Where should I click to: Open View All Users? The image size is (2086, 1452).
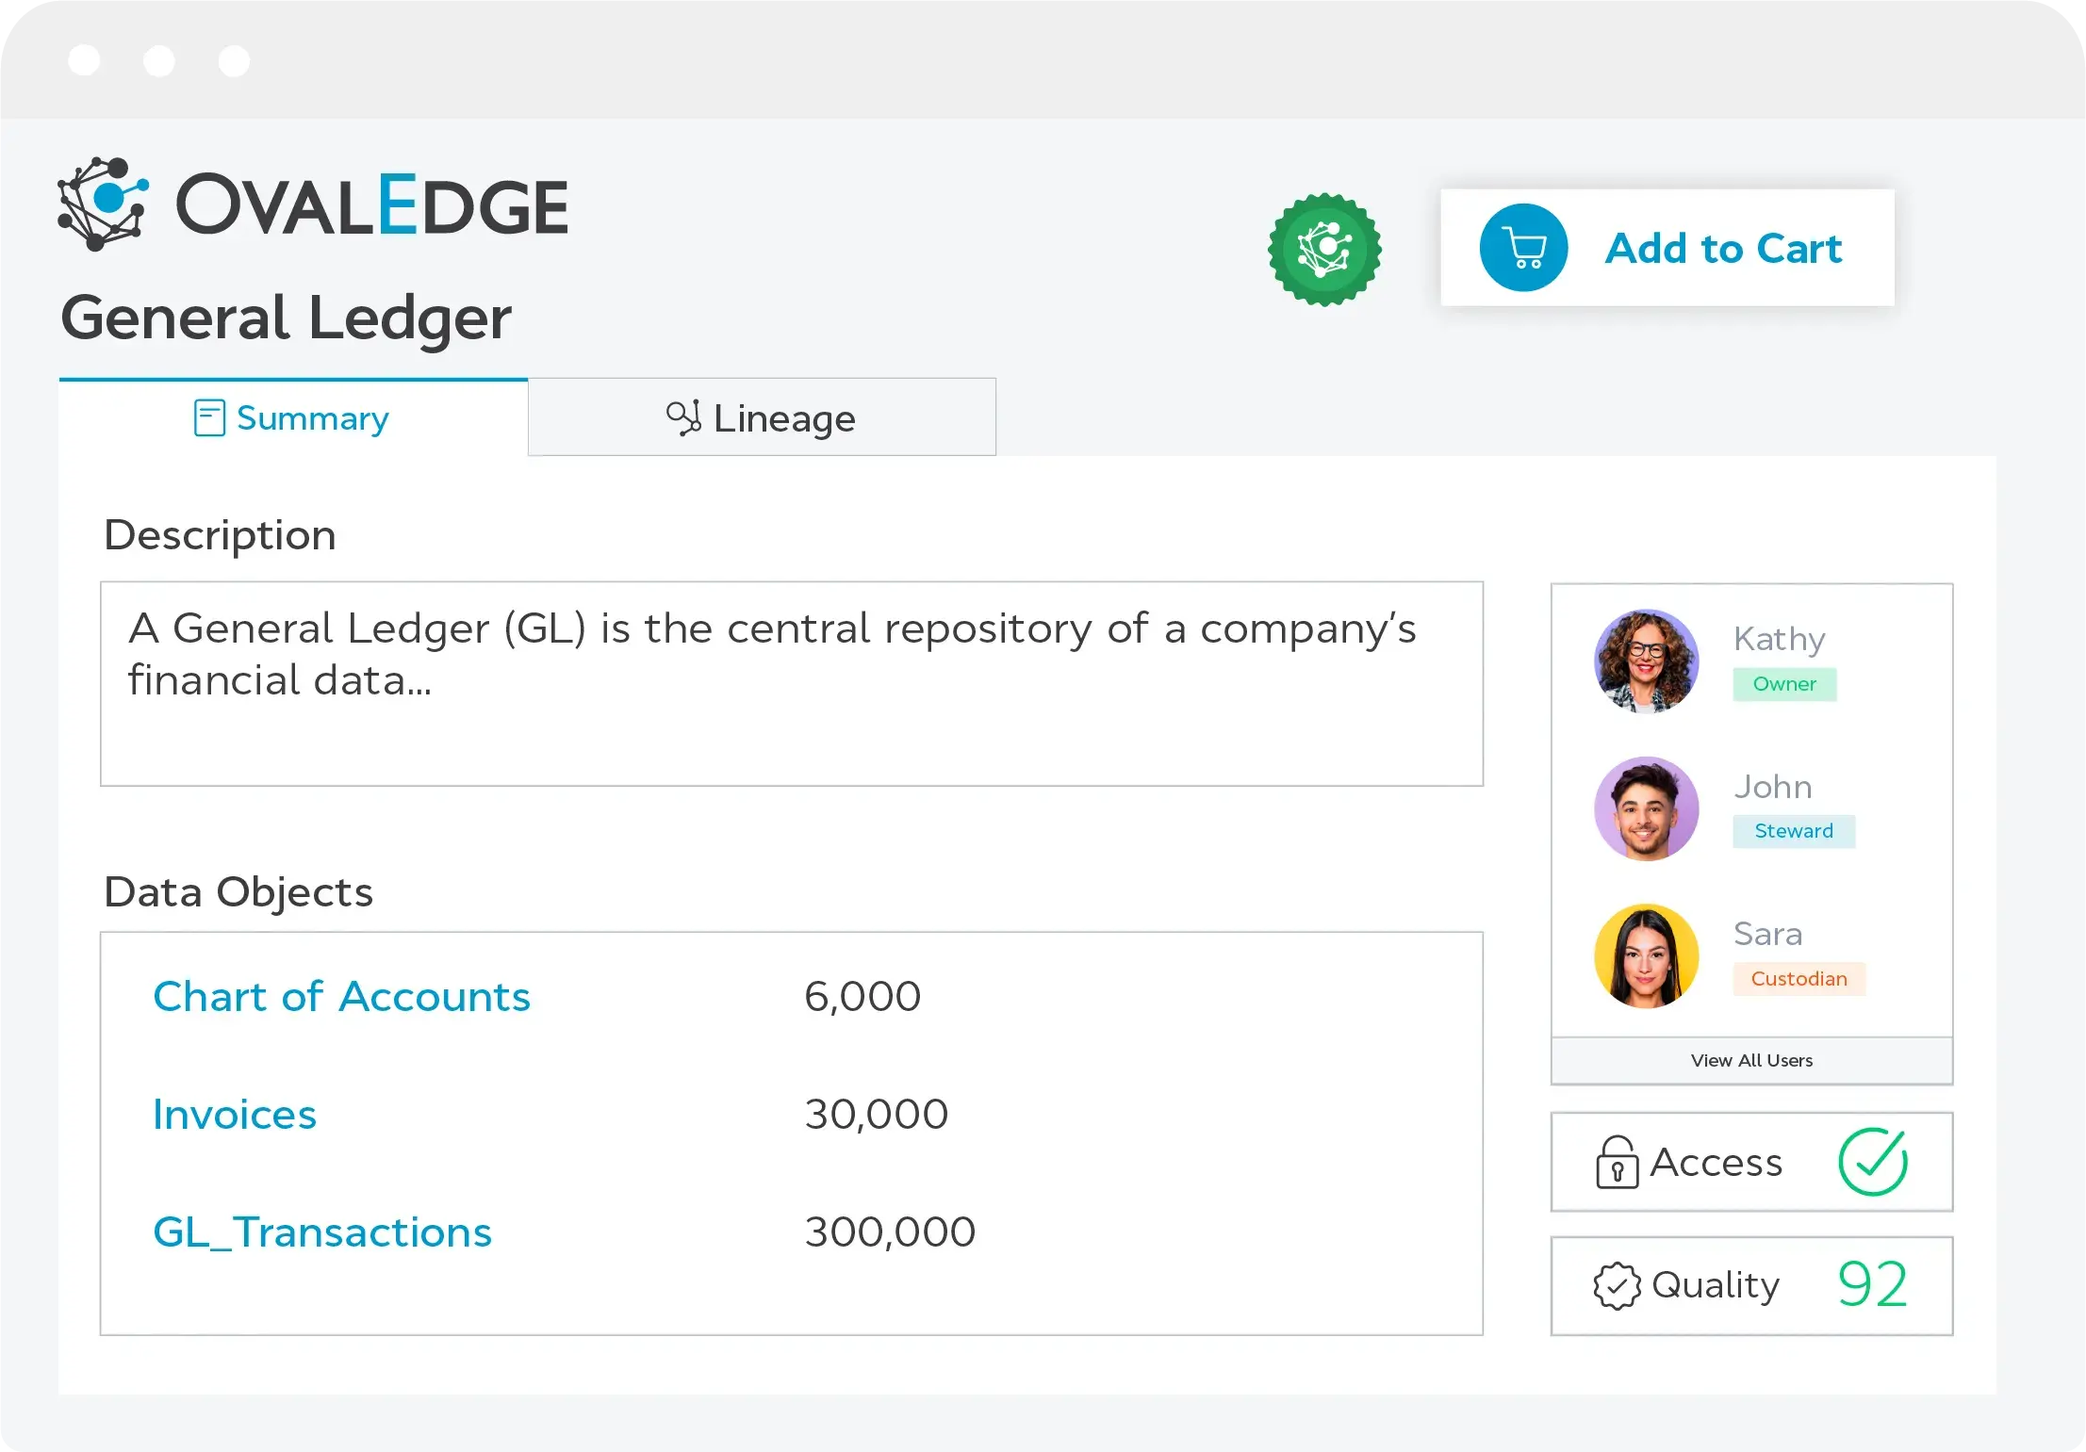pos(1751,1061)
